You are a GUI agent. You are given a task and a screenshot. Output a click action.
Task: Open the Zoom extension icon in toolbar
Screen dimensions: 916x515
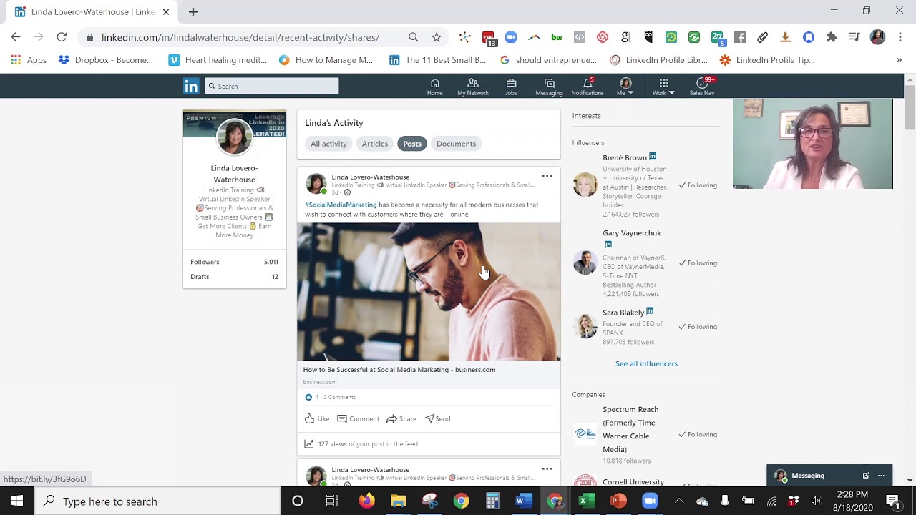(511, 37)
